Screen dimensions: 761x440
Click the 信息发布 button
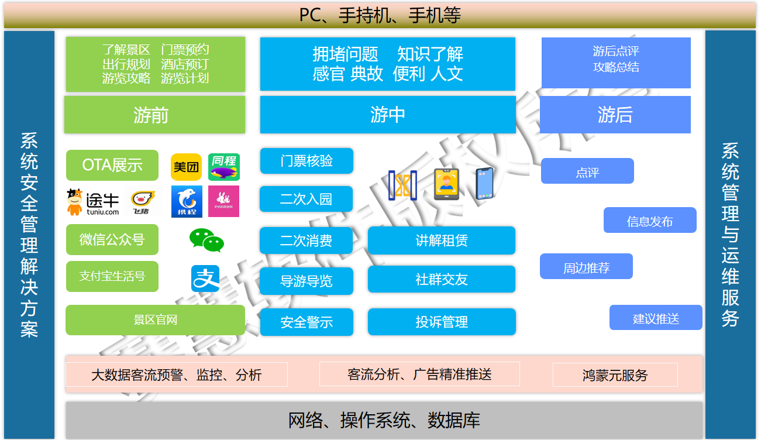(650, 221)
